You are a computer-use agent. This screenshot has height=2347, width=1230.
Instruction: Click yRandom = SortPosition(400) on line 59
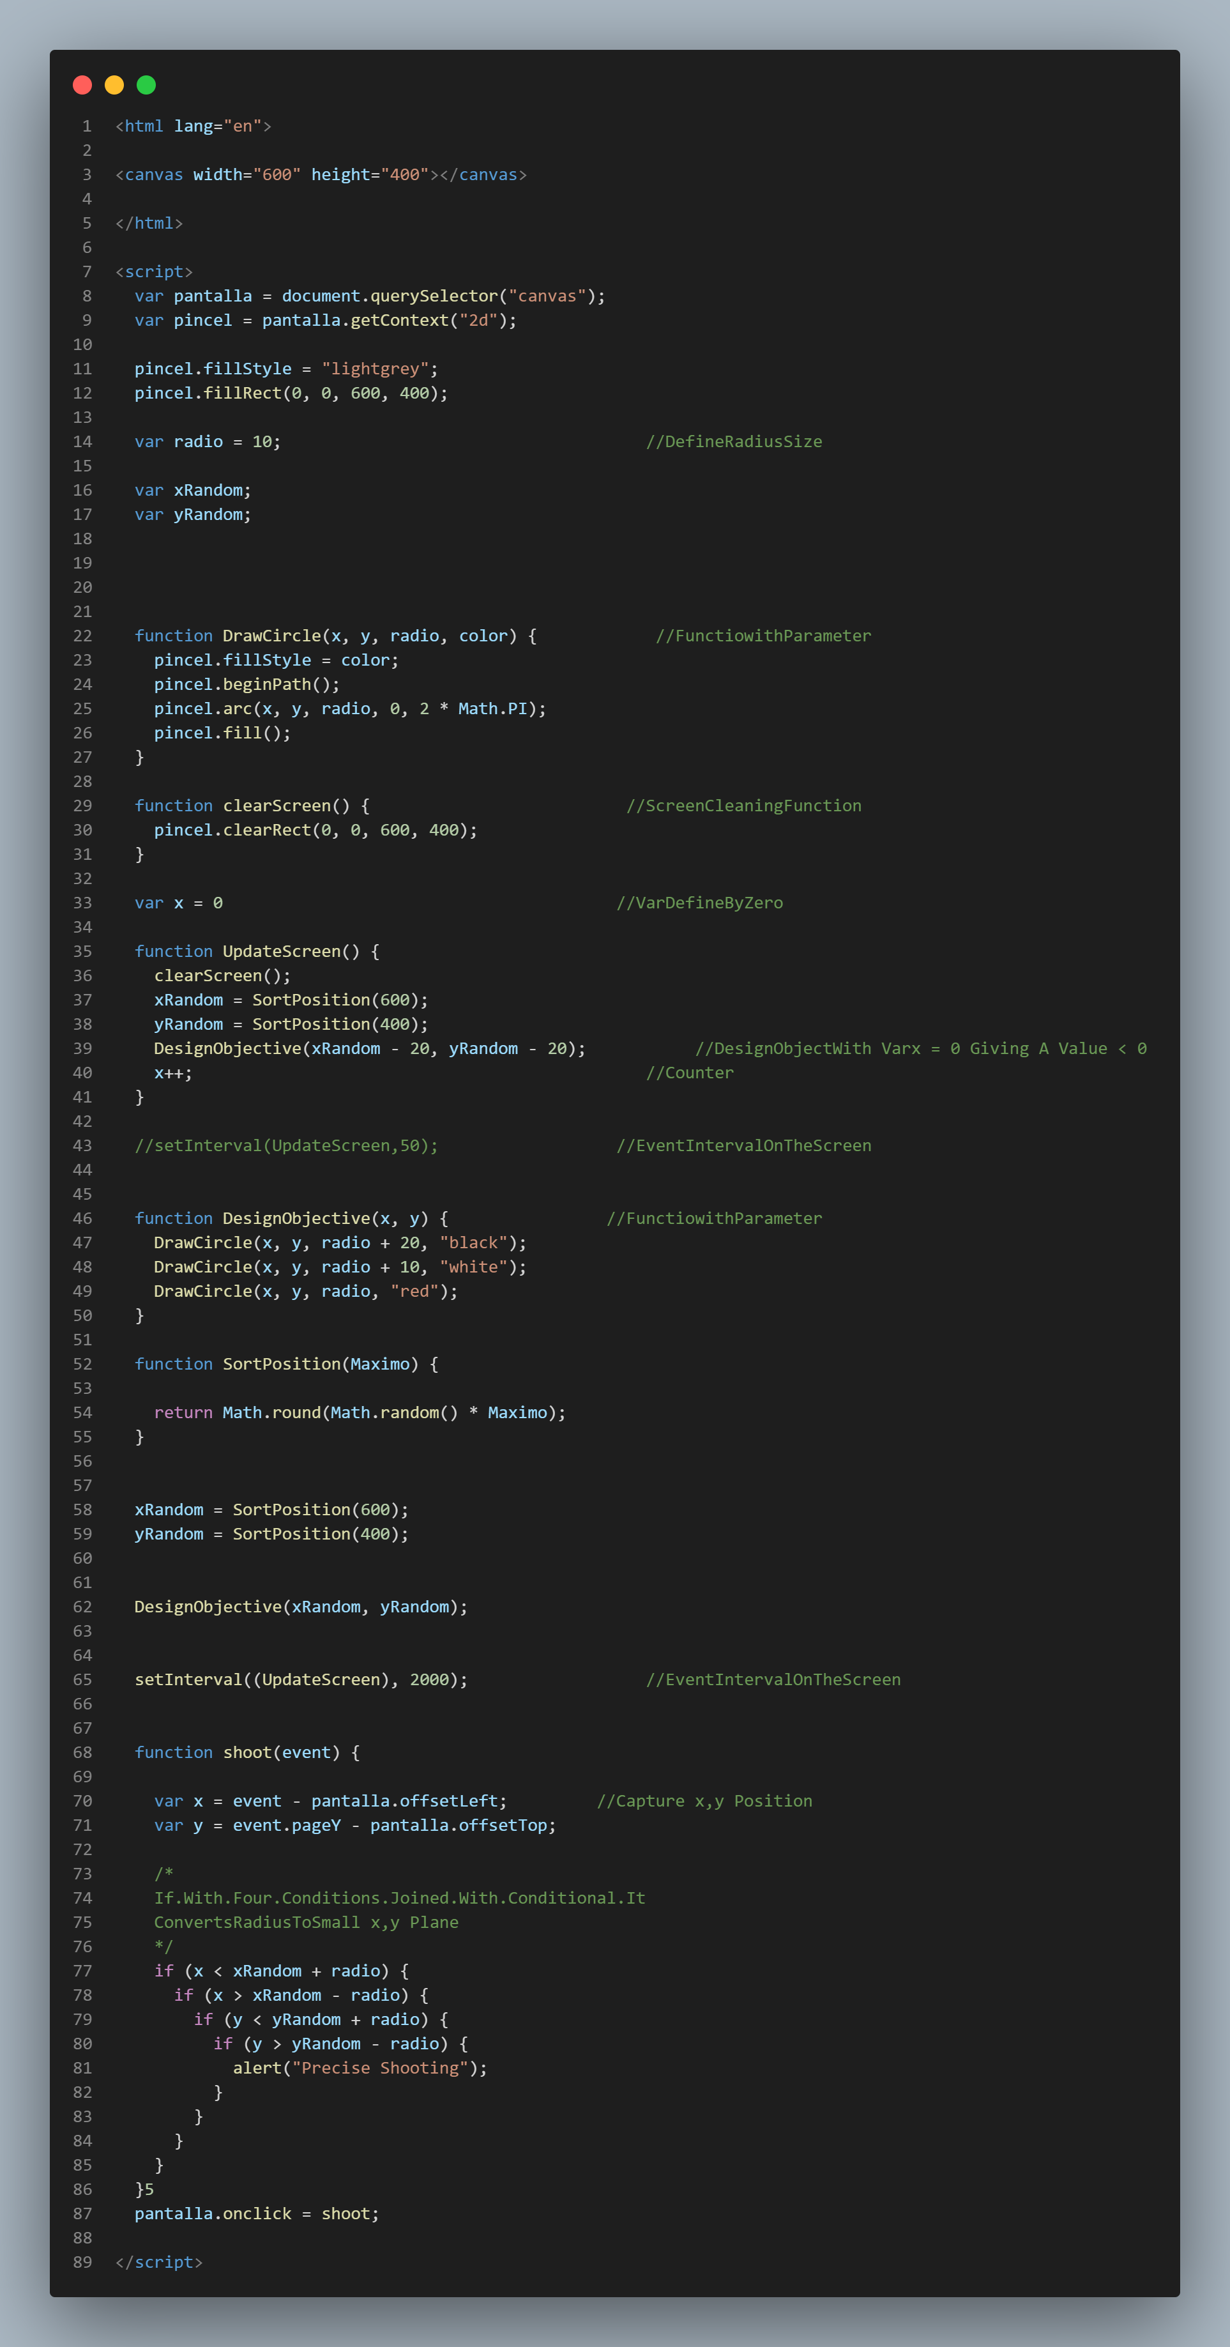point(271,1534)
